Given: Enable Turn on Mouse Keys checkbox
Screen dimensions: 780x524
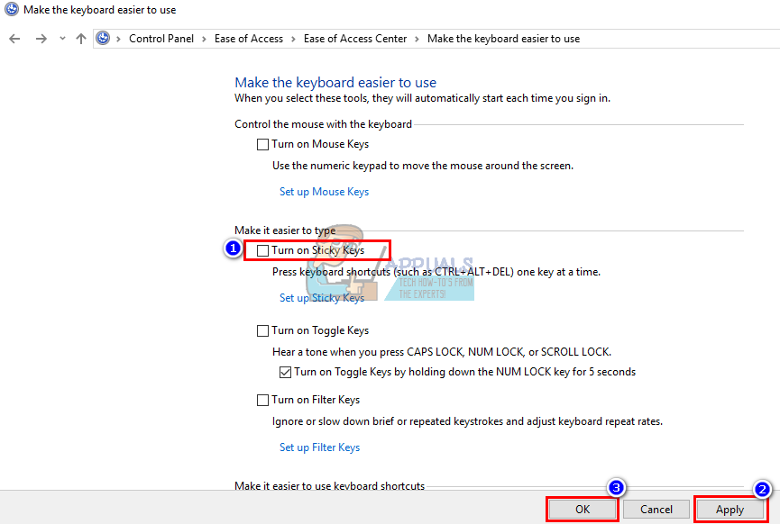Looking at the screenshot, I should tap(262, 145).
